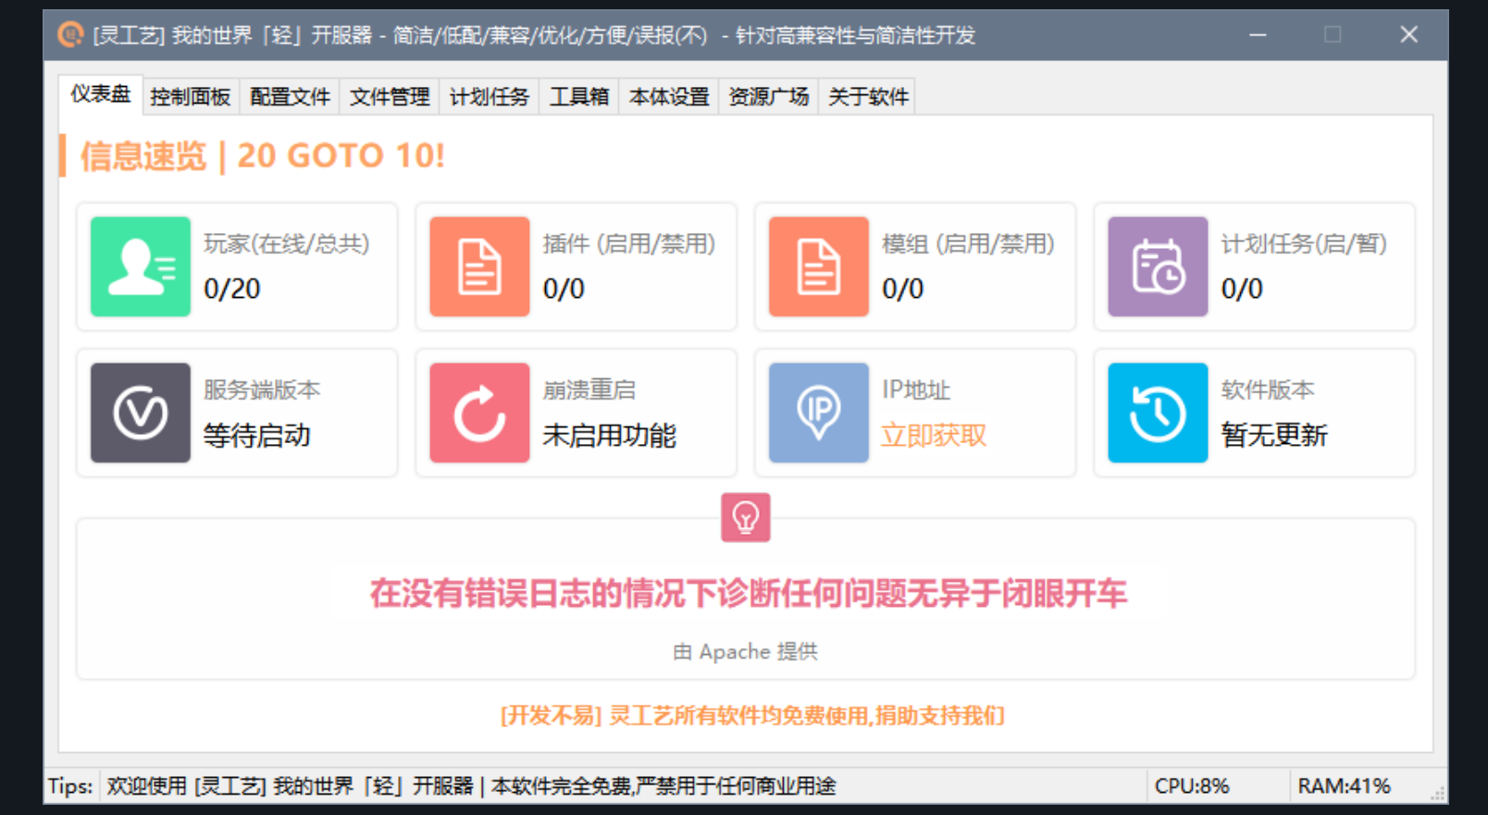This screenshot has height=815, width=1488.
Task: Open the 计划任务 tab
Action: [x=490, y=97]
